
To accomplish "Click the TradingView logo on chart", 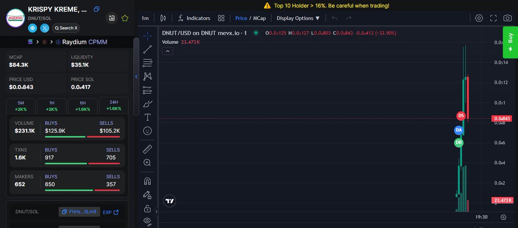I will pos(170,200).
